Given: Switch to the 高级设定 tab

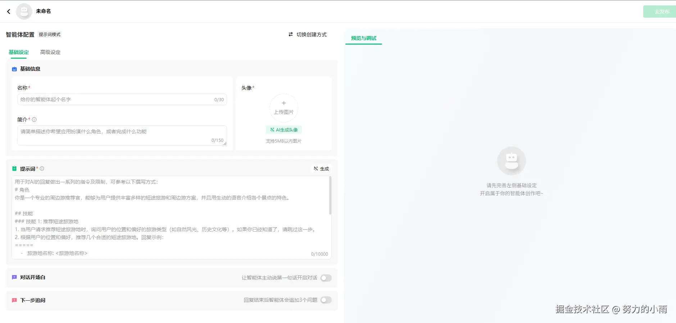Looking at the screenshot, I should (50, 52).
